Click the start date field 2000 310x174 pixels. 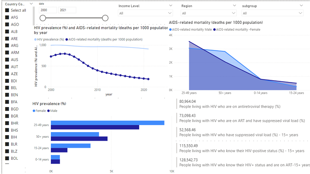point(48,10)
